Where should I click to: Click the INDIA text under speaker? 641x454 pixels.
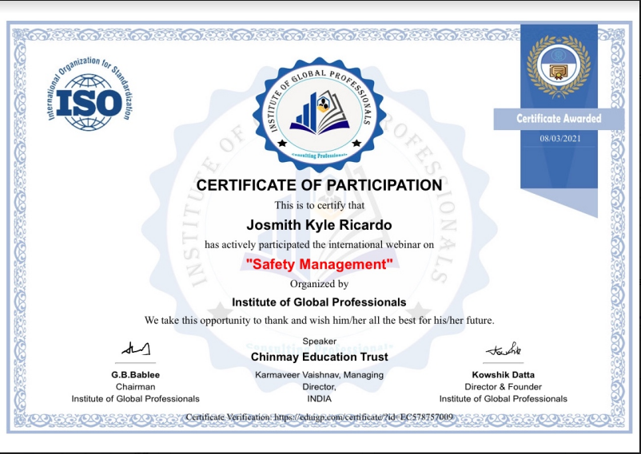pos(319,398)
